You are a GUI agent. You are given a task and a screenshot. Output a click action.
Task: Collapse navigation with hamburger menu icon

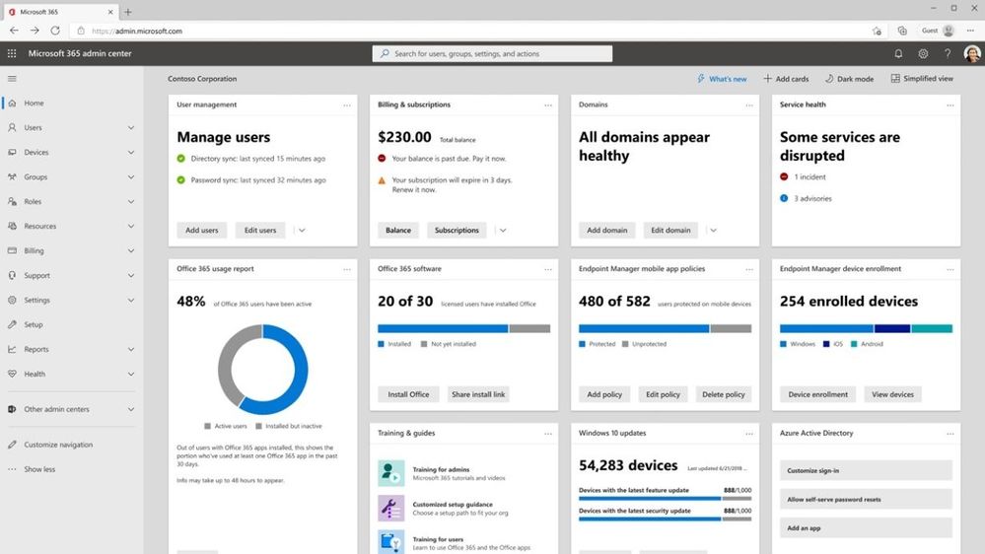[x=12, y=79]
